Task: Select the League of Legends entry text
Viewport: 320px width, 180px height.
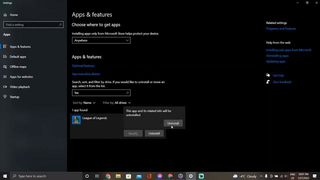Action: [94, 118]
